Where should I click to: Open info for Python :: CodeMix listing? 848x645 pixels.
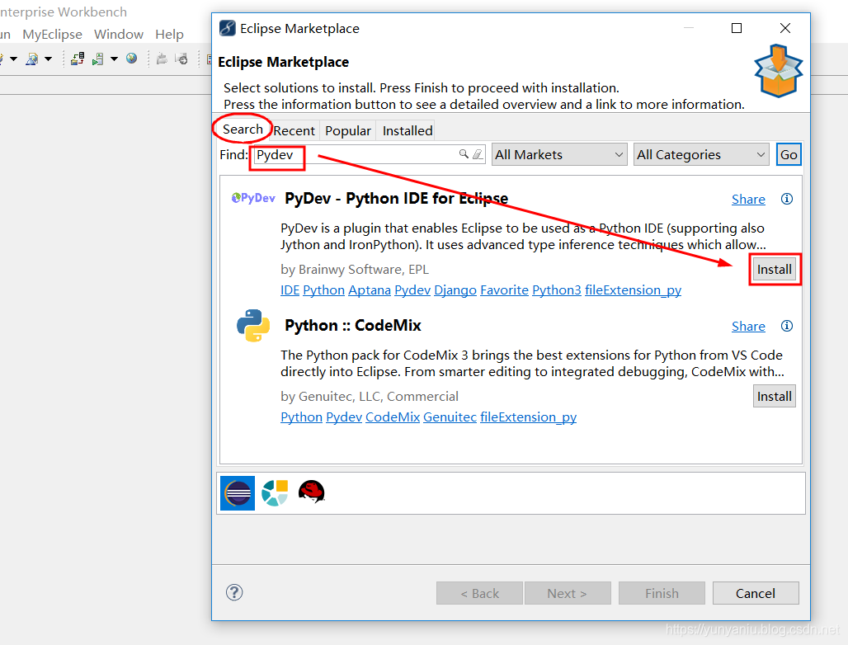[x=787, y=326]
